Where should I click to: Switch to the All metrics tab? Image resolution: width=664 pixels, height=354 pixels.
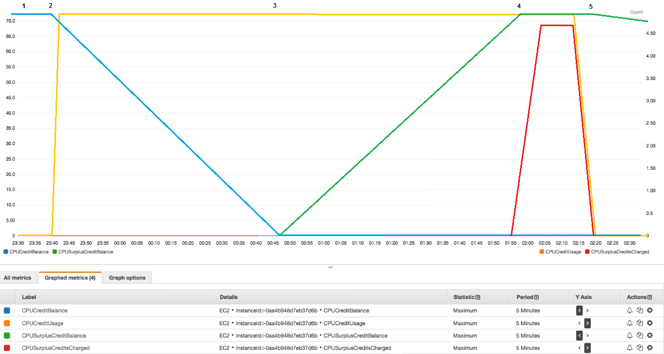[x=18, y=277]
